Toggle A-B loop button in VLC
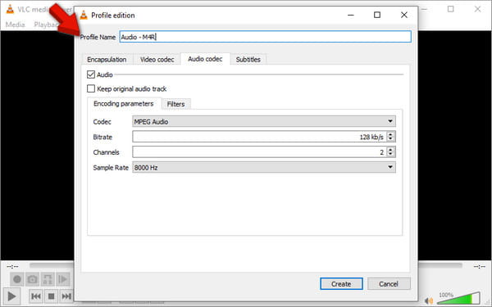492x307 pixels. click(x=48, y=279)
